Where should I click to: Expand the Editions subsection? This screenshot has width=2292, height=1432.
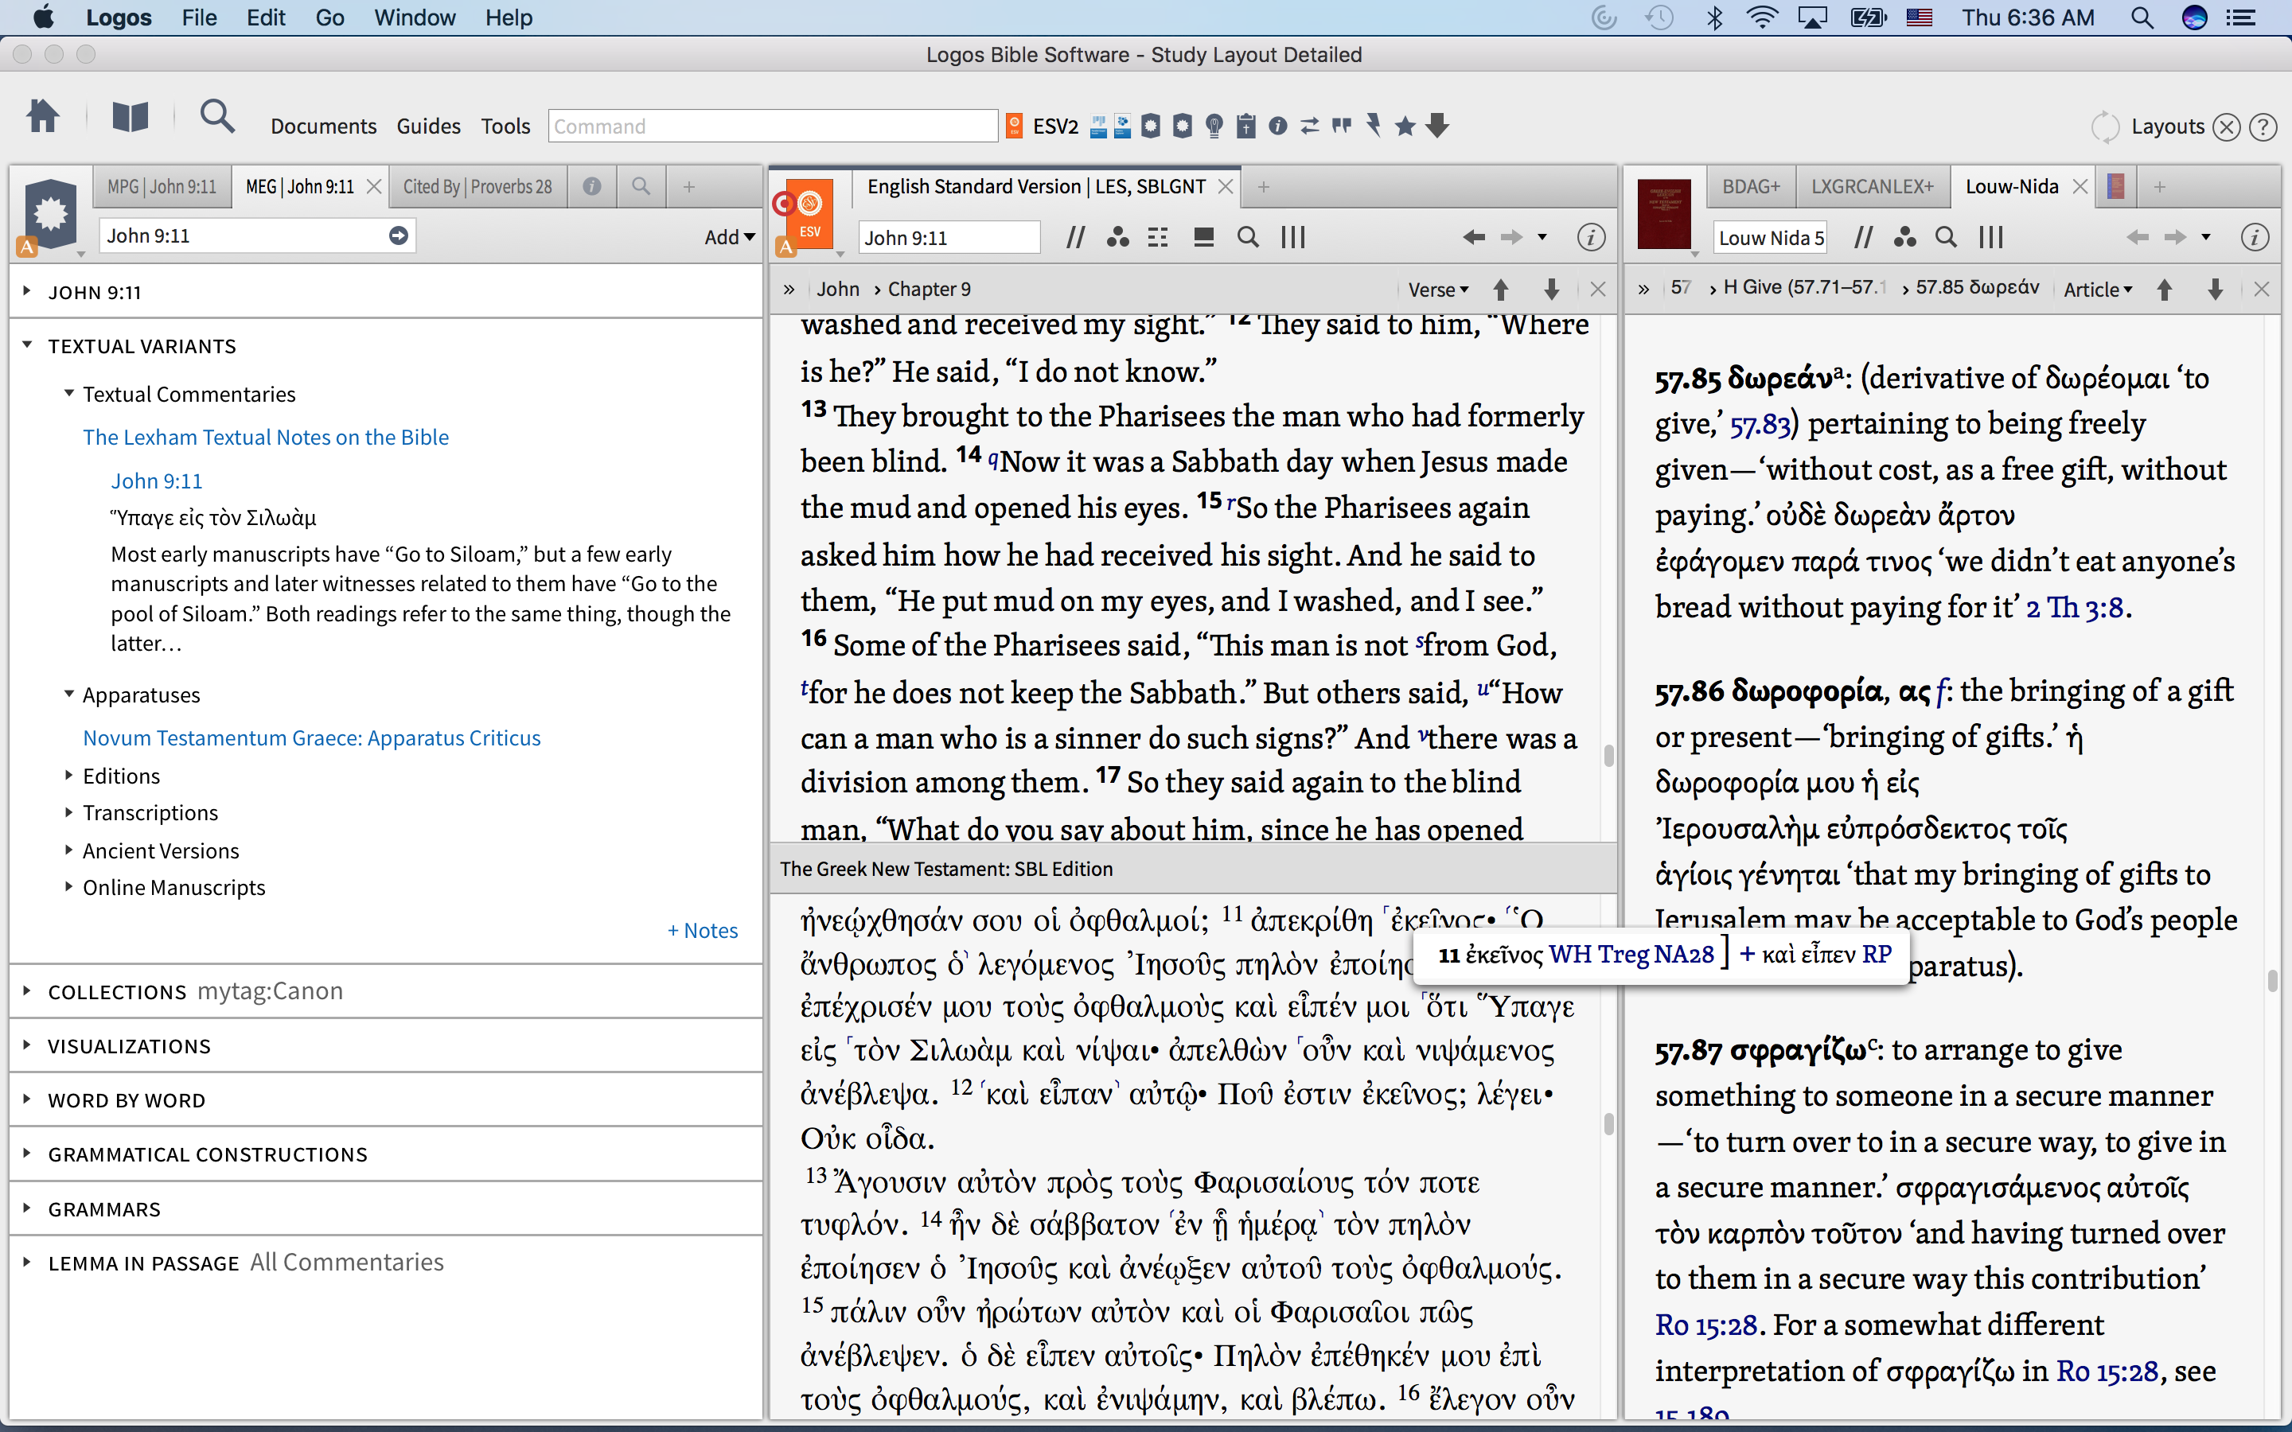pyautogui.click(x=68, y=776)
